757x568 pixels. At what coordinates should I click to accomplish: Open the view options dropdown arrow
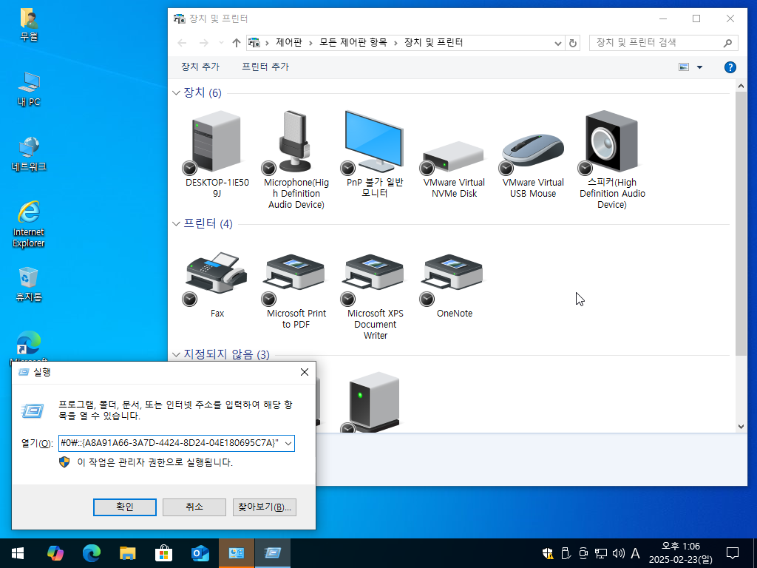[x=699, y=67]
